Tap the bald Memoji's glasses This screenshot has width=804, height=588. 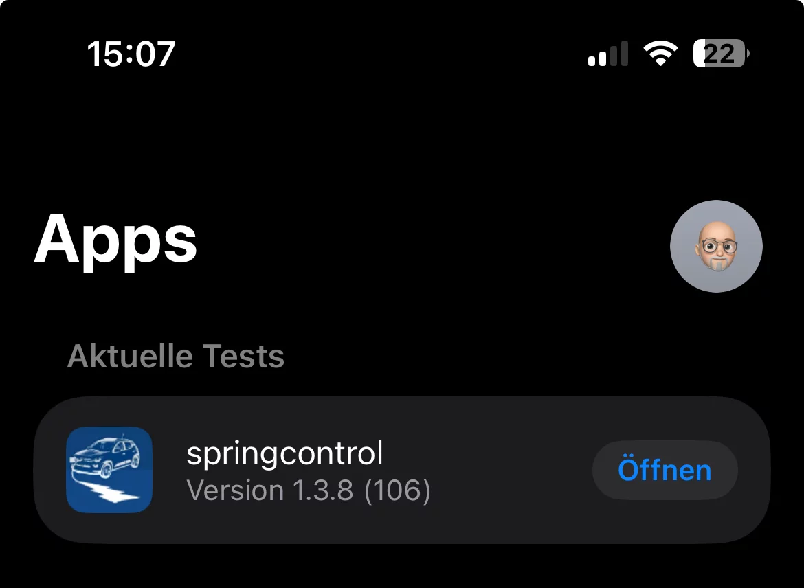tap(717, 246)
